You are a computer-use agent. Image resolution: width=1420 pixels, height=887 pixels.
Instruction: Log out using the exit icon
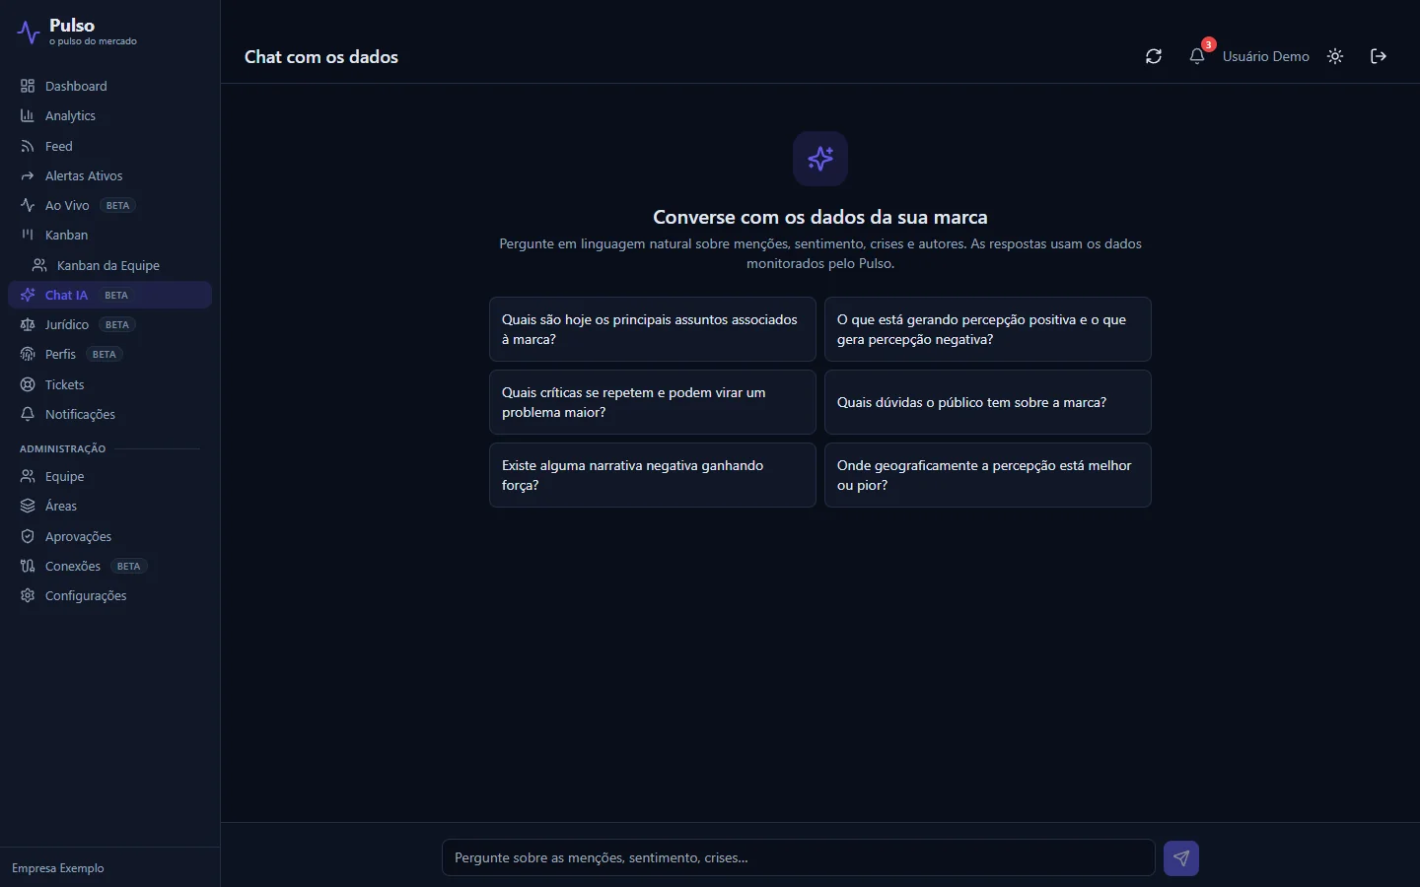tap(1379, 56)
